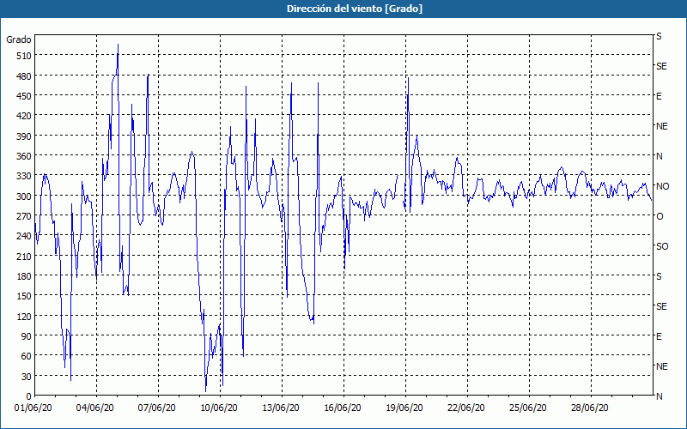
Task: Click the 480 value on the left axis
Action: [x=24, y=76]
